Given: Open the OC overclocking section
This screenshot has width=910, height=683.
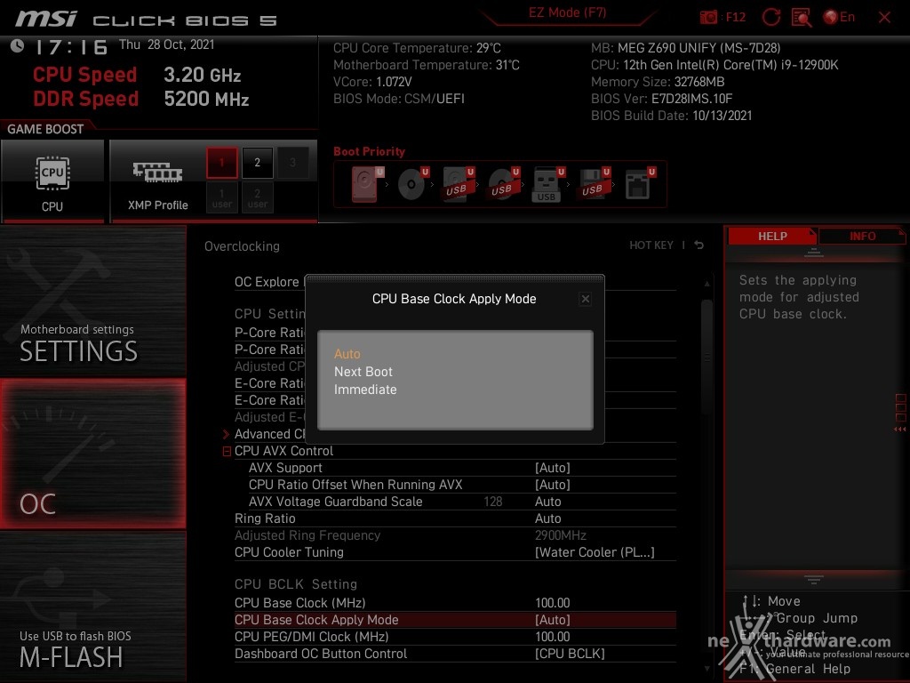Looking at the screenshot, I should (92, 454).
